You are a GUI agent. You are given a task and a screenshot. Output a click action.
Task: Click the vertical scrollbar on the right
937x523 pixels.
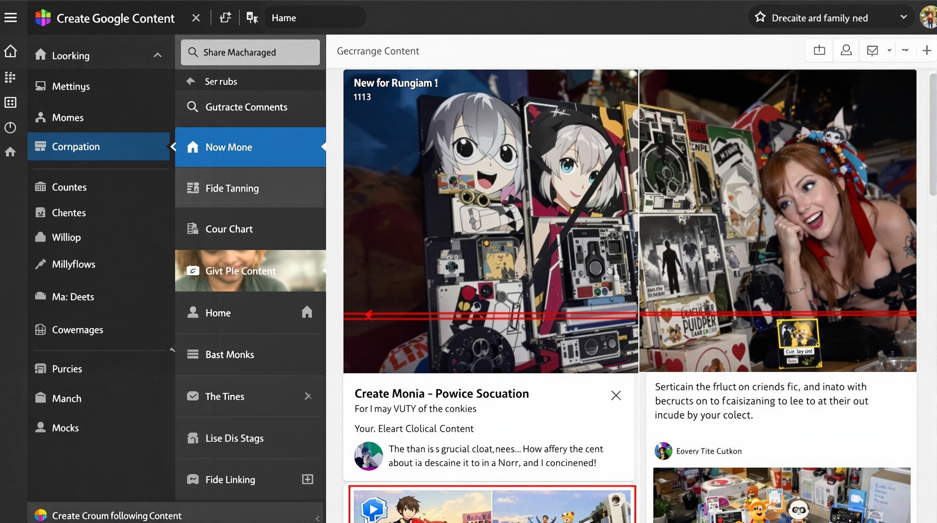tap(933, 134)
